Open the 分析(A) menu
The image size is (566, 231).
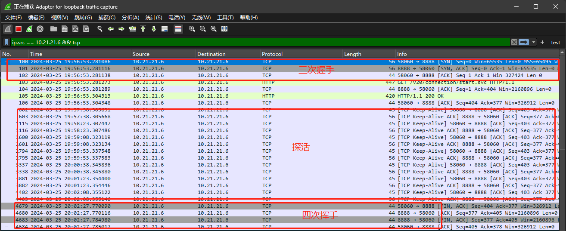[131, 18]
